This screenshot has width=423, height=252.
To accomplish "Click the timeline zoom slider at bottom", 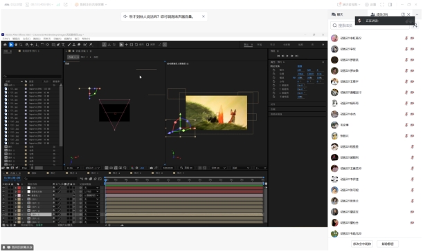I will click(116, 225).
